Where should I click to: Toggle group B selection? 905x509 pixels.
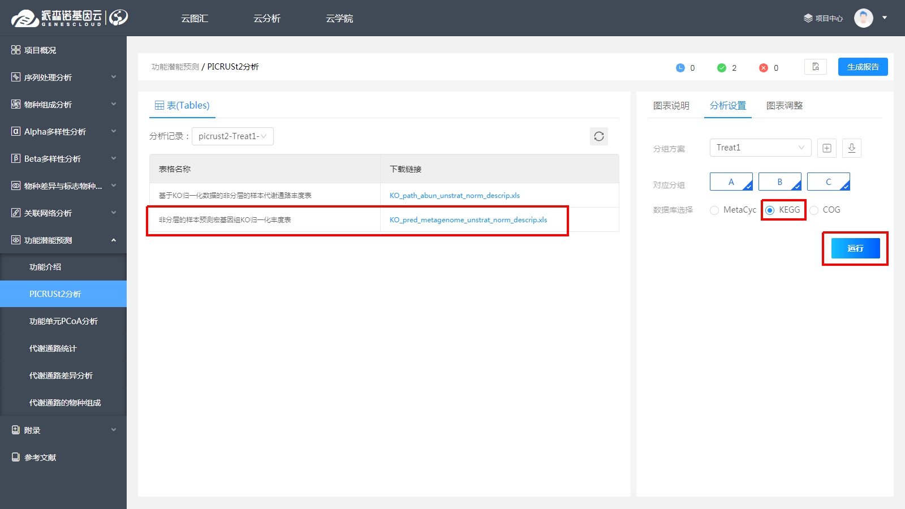tap(780, 182)
